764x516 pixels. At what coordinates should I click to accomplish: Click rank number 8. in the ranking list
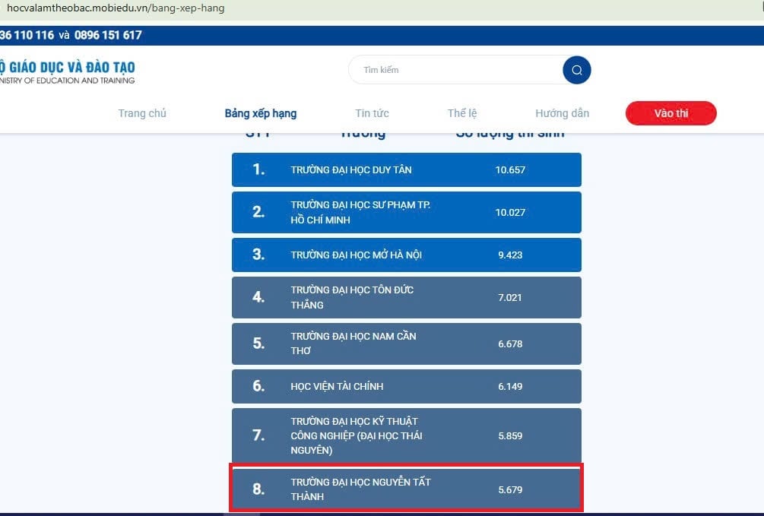pyautogui.click(x=258, y=489)
